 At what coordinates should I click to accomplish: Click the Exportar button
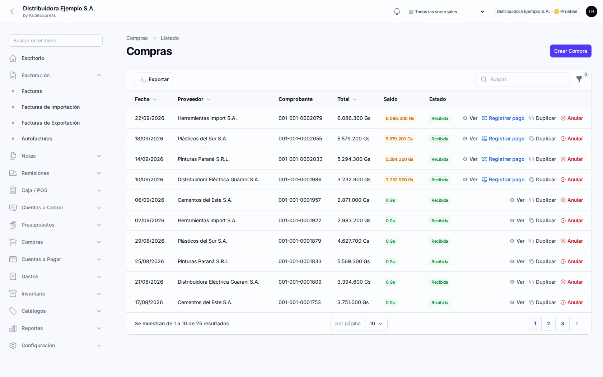click(154, 79)
